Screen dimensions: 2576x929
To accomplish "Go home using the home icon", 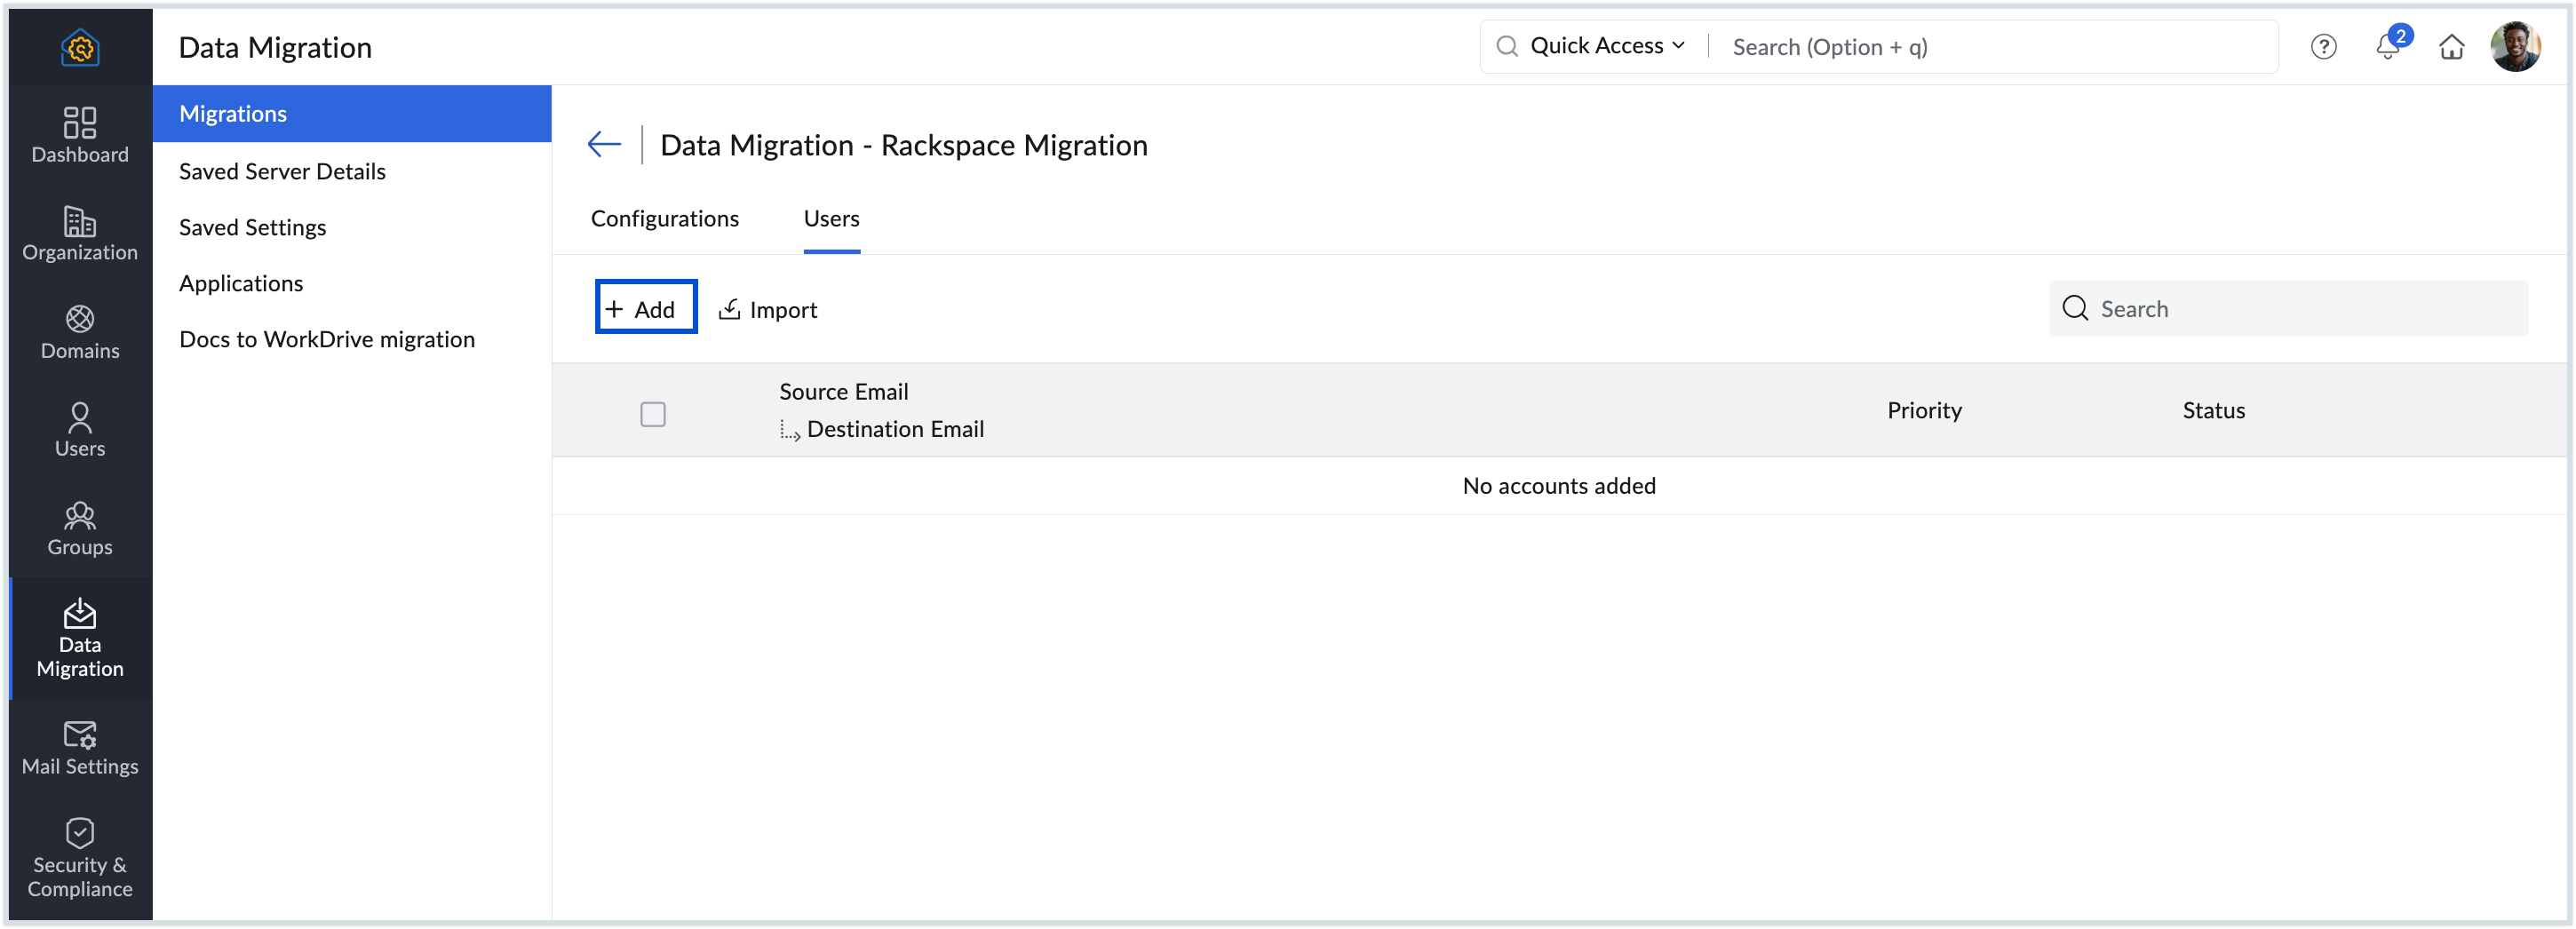I will click(x=2452, y=46).
